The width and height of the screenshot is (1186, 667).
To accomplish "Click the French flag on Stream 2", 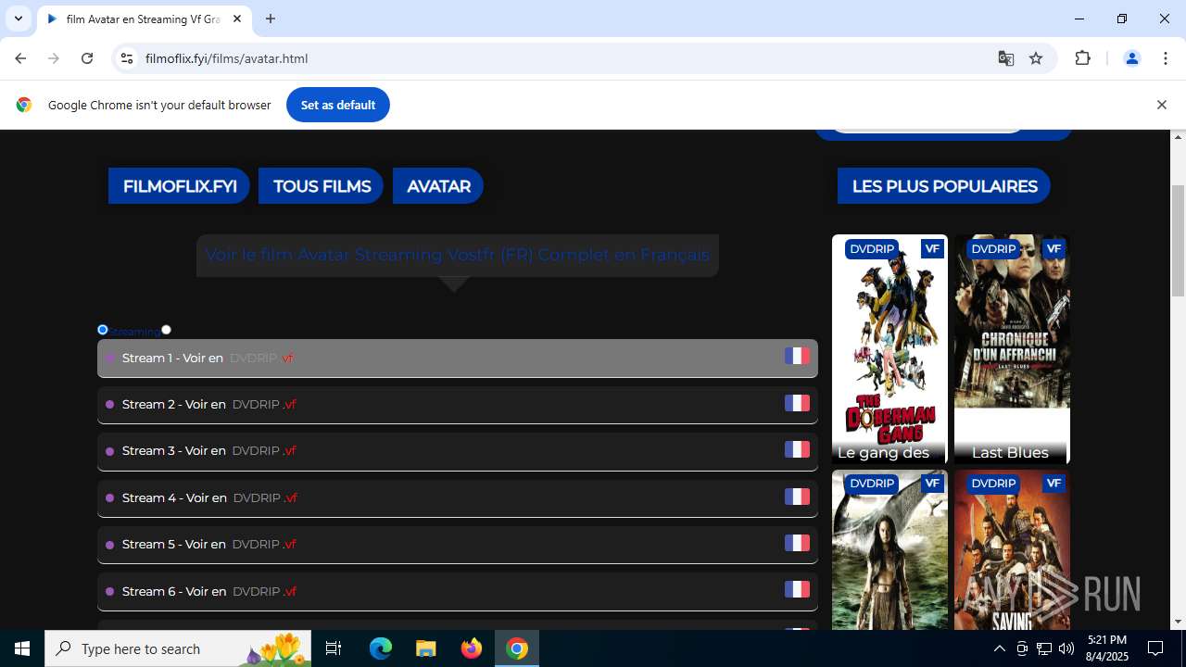I will [x=797, y=403].
